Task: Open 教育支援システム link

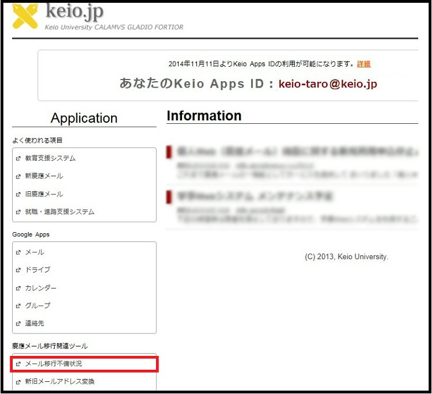Action: (x=50, y=158)
